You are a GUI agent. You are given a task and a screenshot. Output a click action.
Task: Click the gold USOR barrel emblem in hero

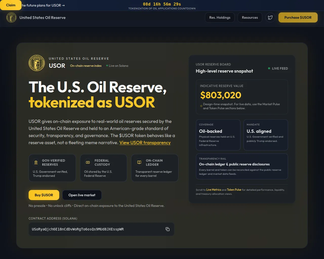click(x=37, y=63)
